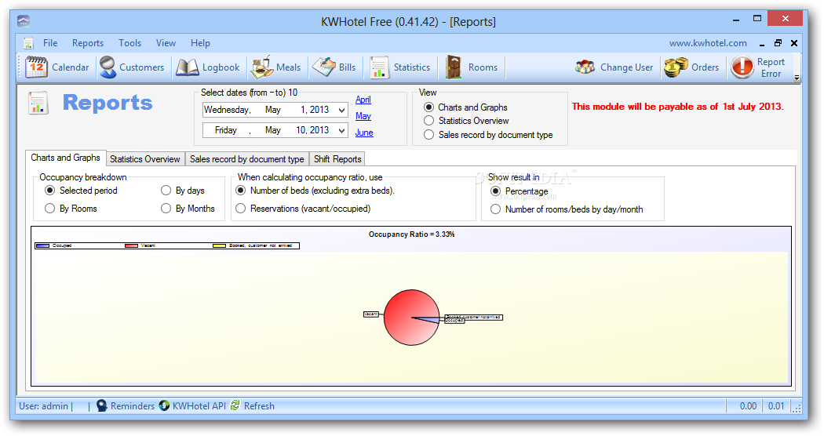Screen dimensions: 824x436
Task: Select Number of beds calculation option
Action: point(241,190)
